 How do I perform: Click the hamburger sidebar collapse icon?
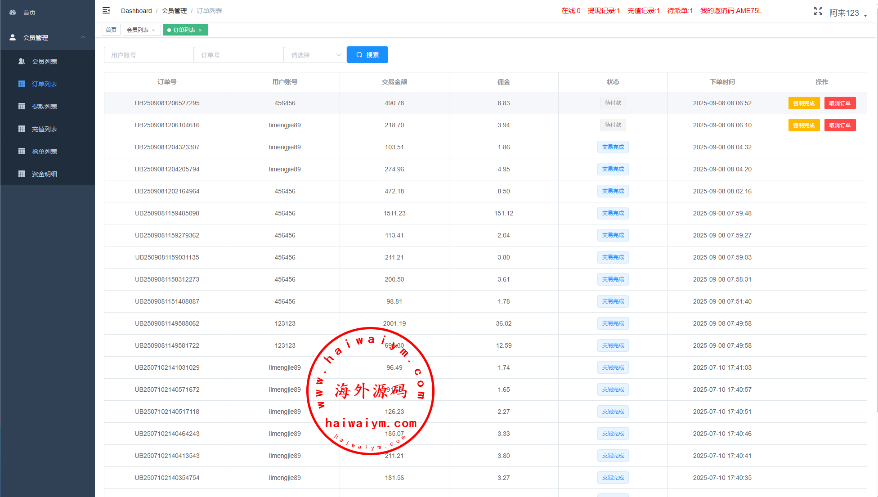point(106,10)
